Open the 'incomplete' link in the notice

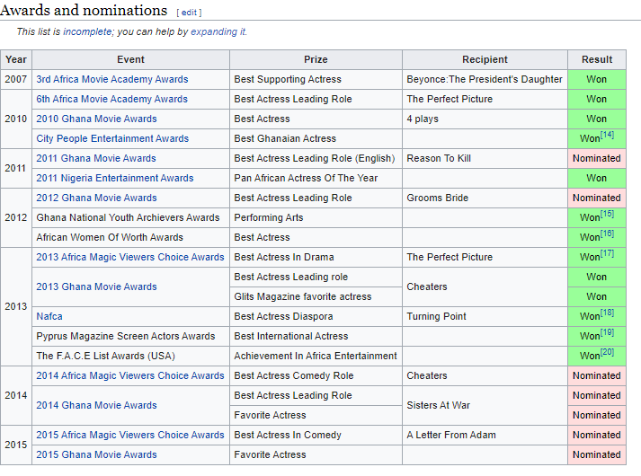[x=87, y=31]
